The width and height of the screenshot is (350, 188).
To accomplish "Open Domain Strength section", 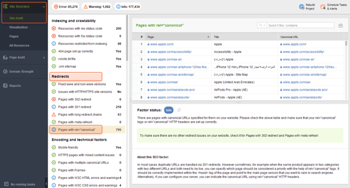I will (x=21, y=71).
